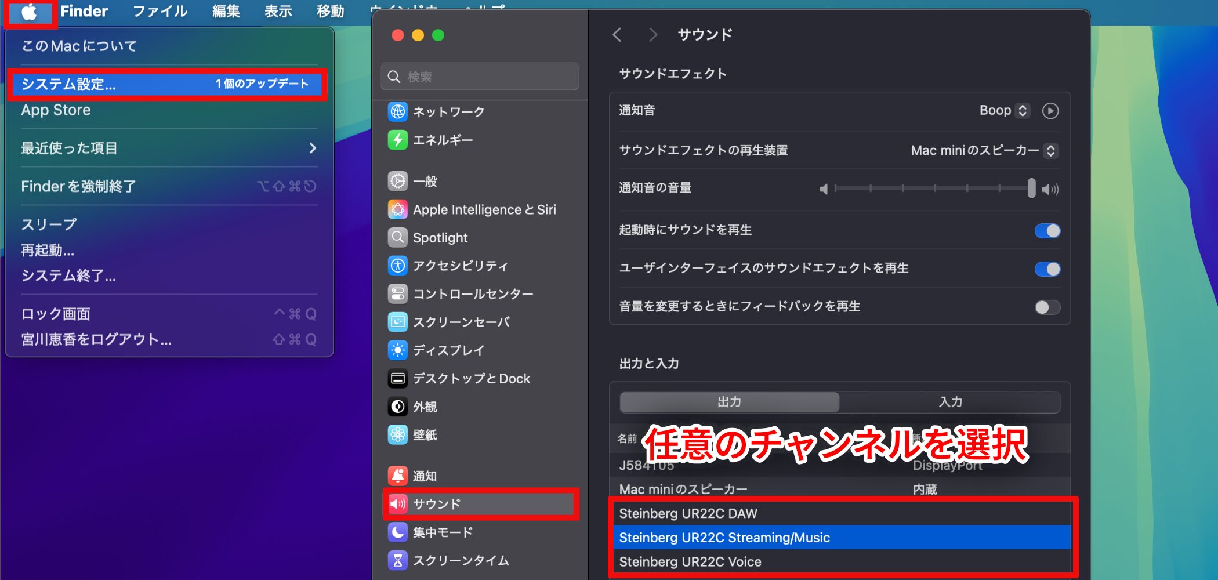Click the Appearance (外観) icon
The width and height of the screenshot is (1218, 580).
(398, 407)
